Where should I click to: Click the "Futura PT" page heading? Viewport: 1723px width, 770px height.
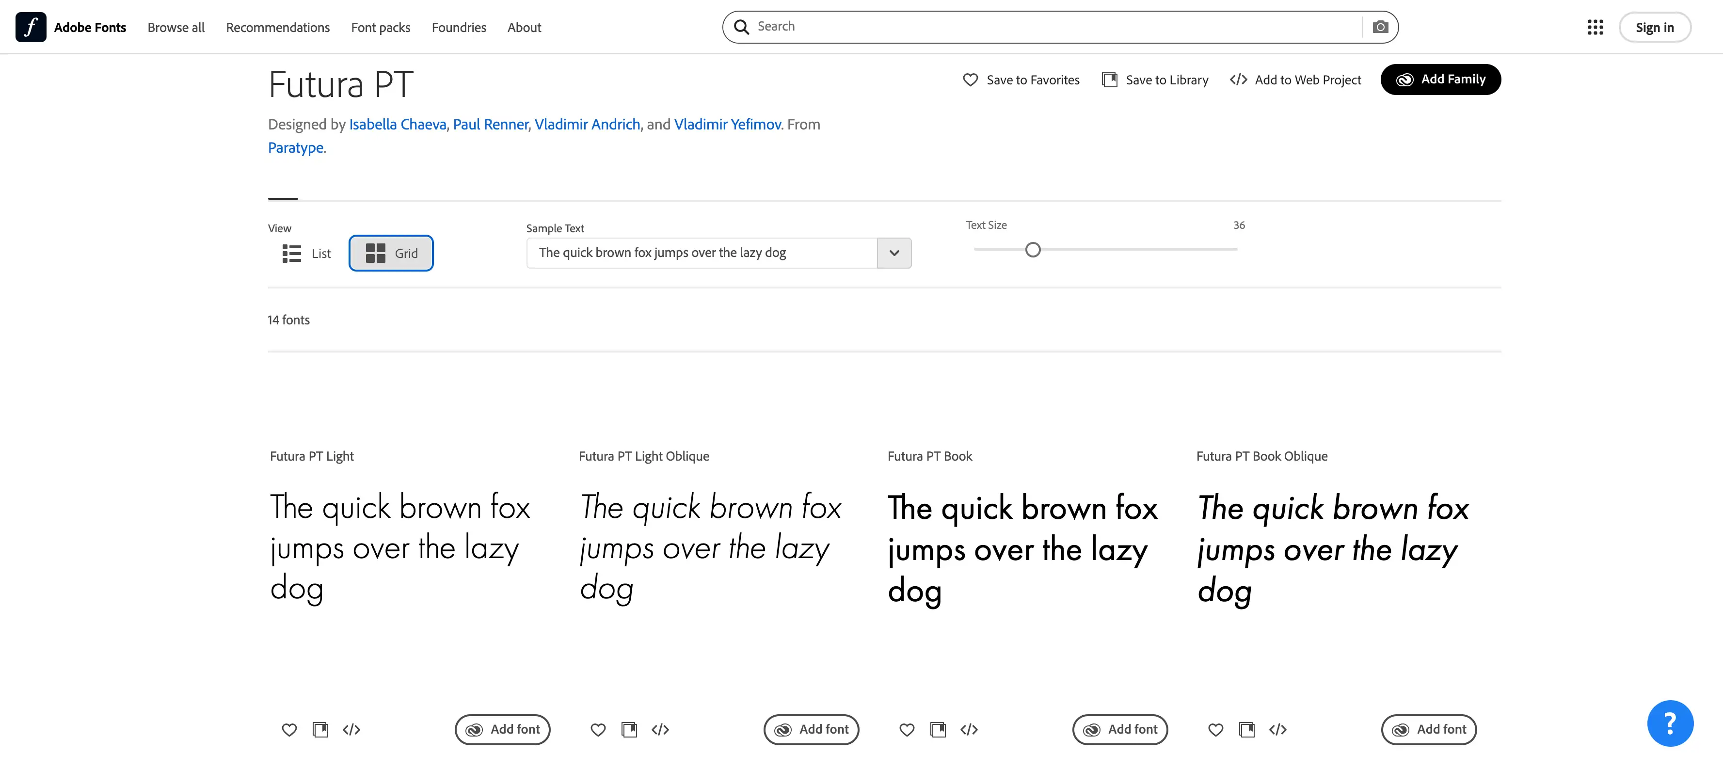(x=340, y=85)
